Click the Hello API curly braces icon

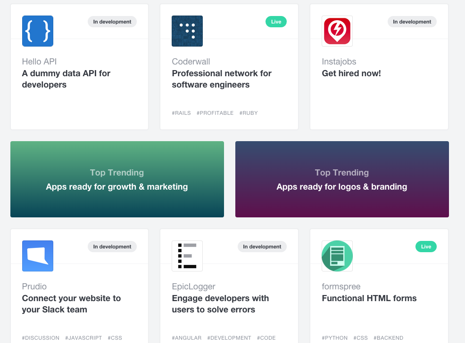pos(38,31)
